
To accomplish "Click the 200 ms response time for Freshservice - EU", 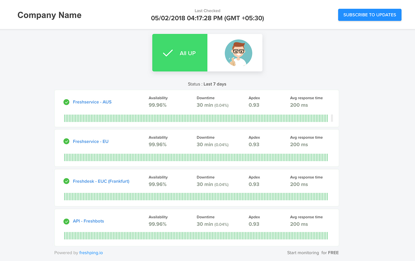I will 299,145.
